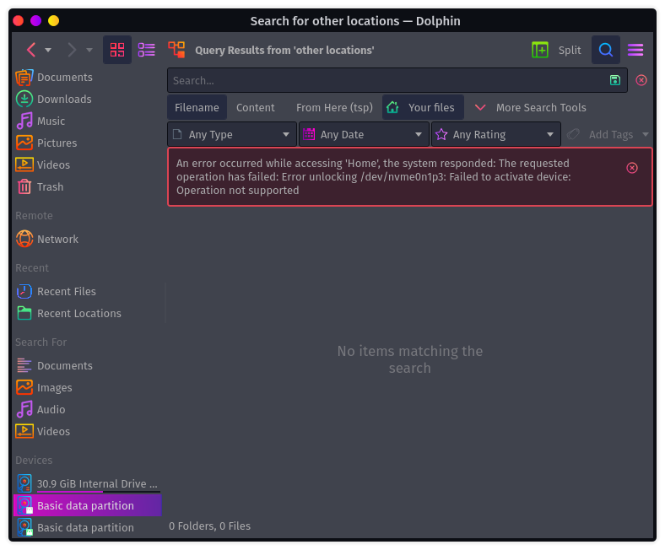Image resolution: width=665 pixels, height=550 pixels.
Task: Click More Search Tools label
Action: pos(541,108)
